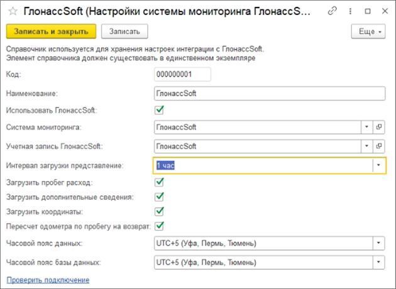Click the Интервал загрузки представление: label
396x289 pixels.
coord(65,166)
